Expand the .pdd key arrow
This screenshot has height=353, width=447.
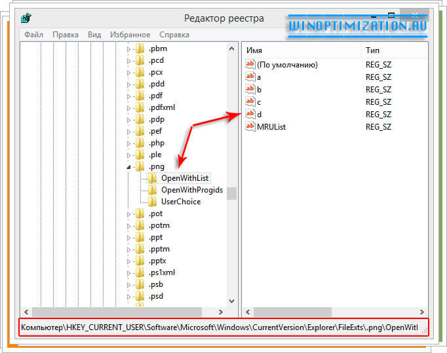coord(128,84)
